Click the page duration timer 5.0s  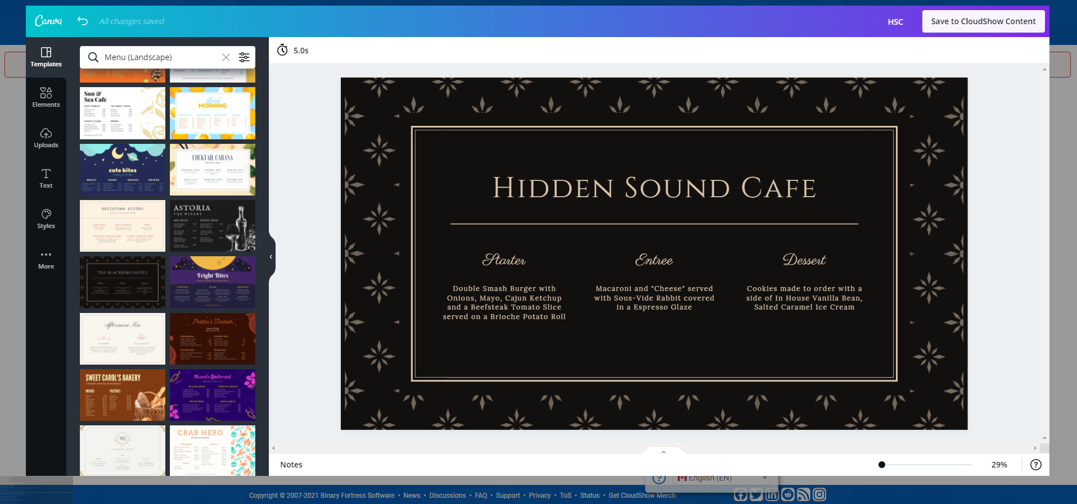click(x=294, y=51)
